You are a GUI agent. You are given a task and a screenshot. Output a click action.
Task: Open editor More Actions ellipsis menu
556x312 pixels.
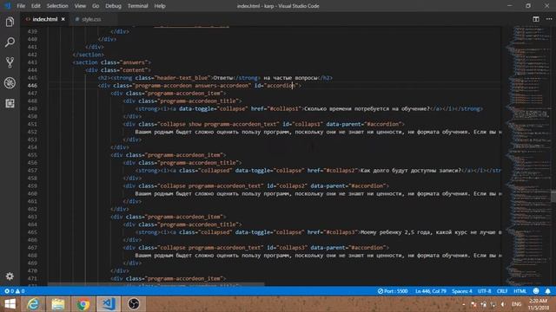point(549,19)
